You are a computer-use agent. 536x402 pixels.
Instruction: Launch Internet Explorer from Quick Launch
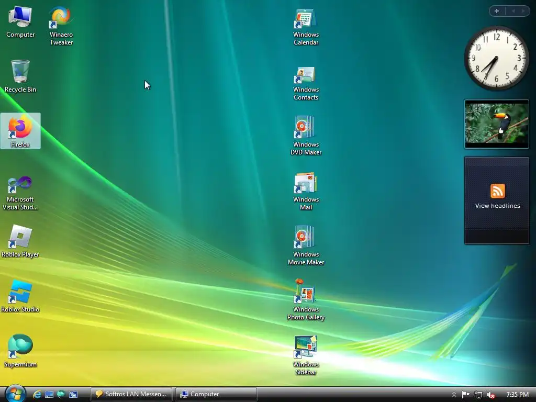pyautogui.click(x=37, y=394)
